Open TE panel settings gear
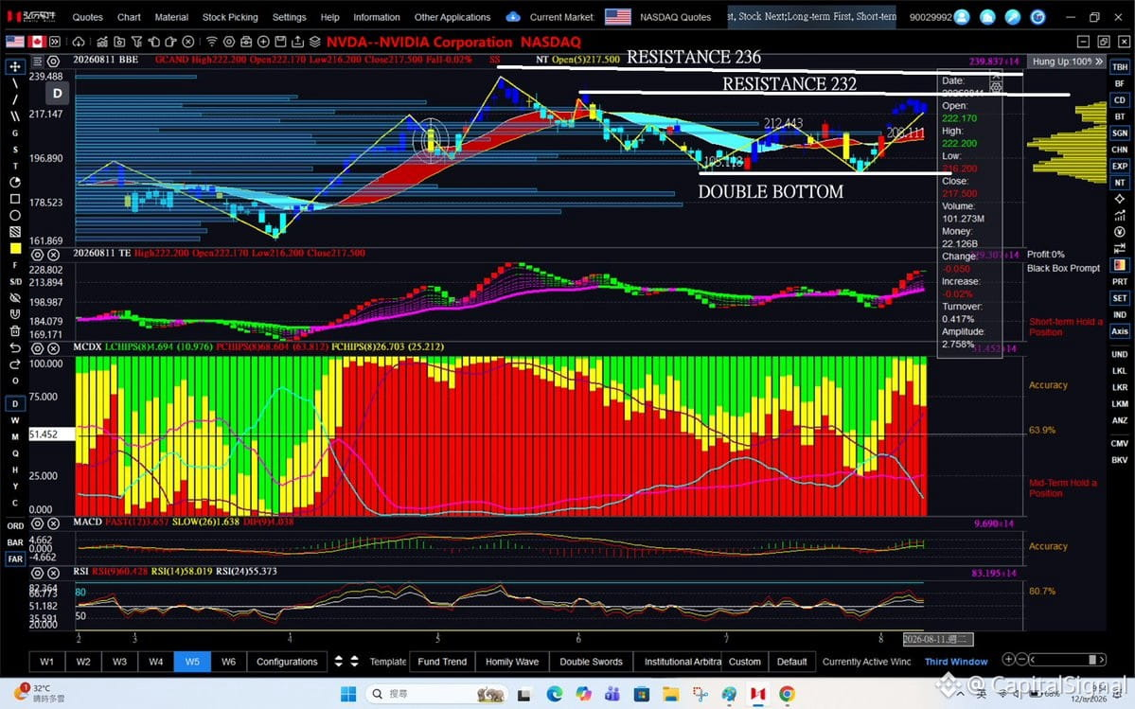The image size is (1135, 709). coord(37,255)
